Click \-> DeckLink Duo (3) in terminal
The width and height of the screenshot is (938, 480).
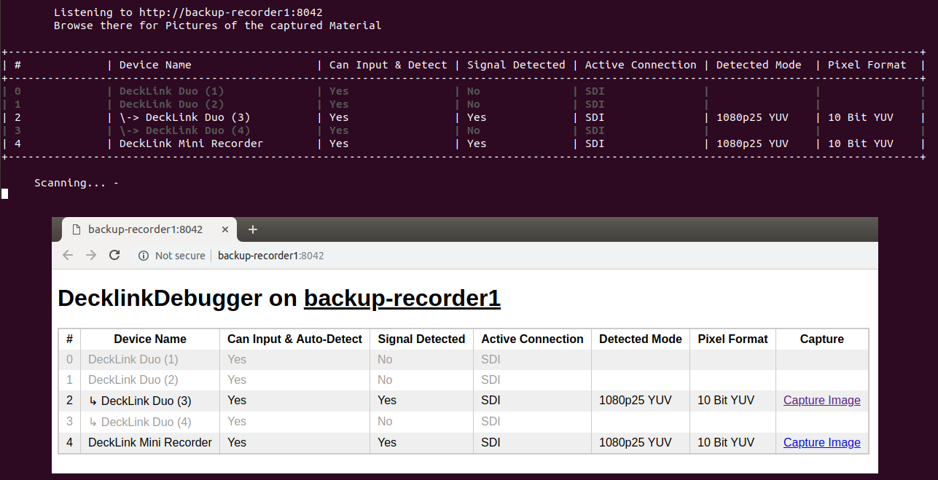point(184,117)
